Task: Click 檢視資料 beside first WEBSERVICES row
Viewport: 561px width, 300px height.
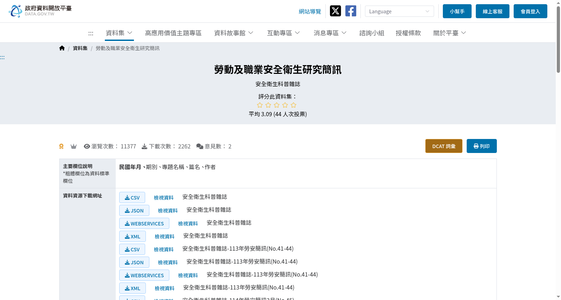Action: pos(188,224)
